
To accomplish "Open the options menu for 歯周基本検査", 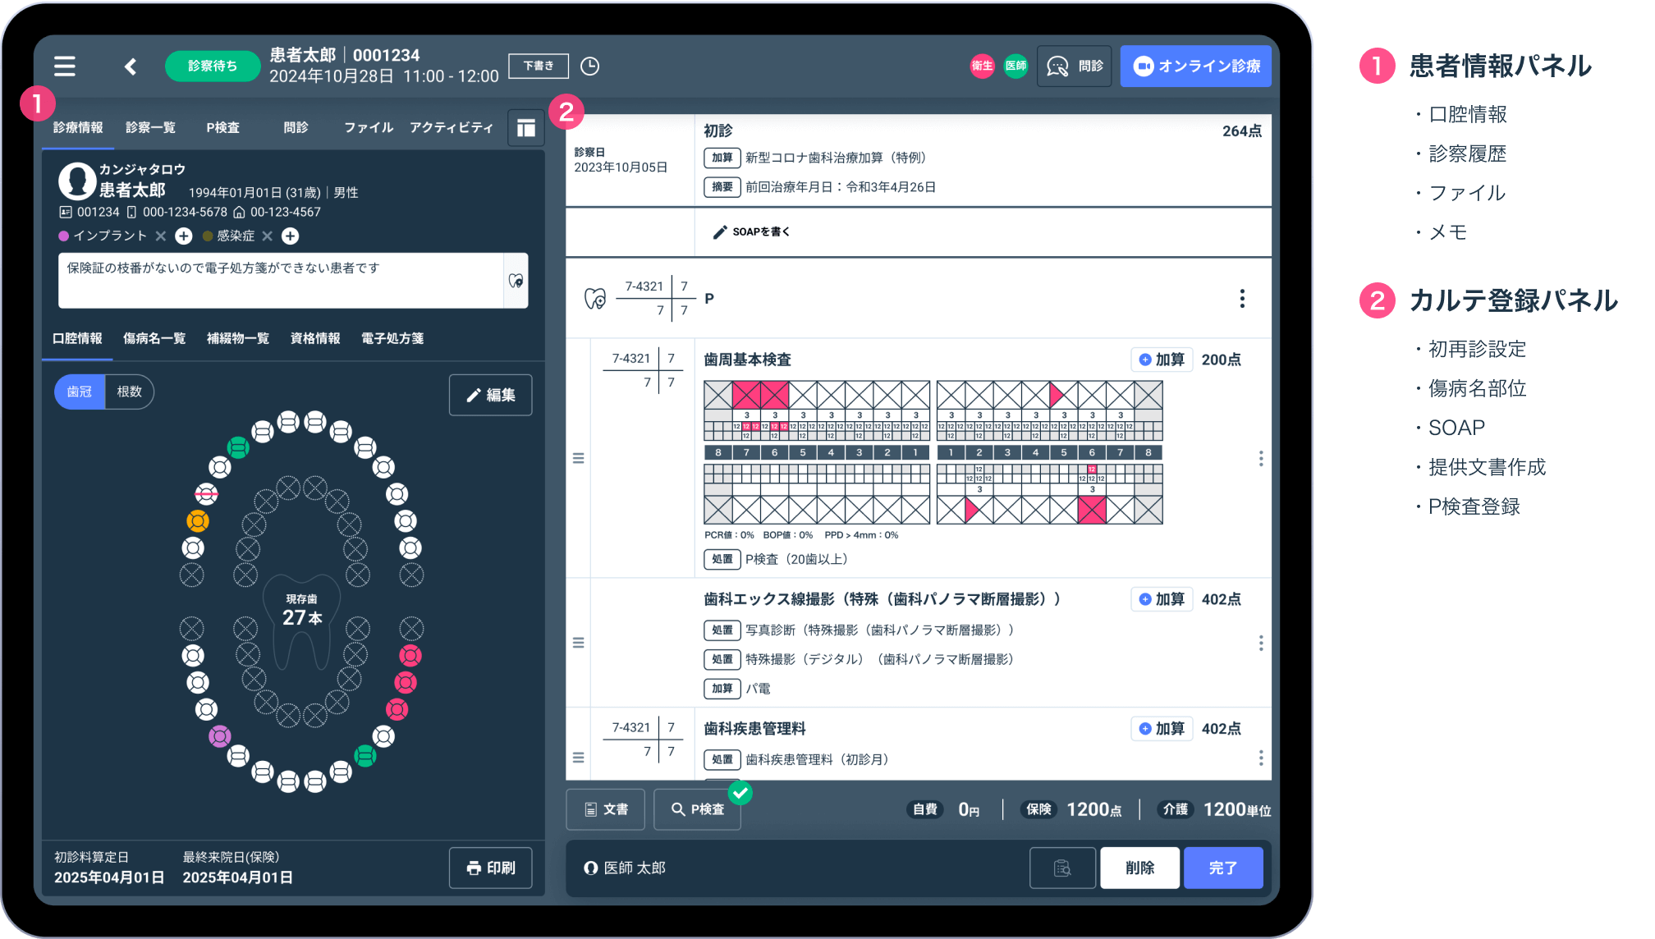I will (1262, 459).
